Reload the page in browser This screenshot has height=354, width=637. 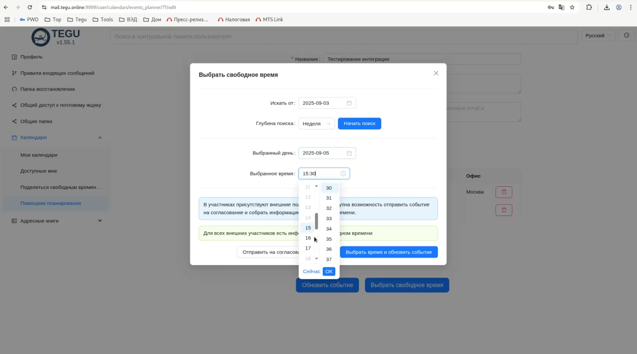pyautogui.click(x=30, y=7)
